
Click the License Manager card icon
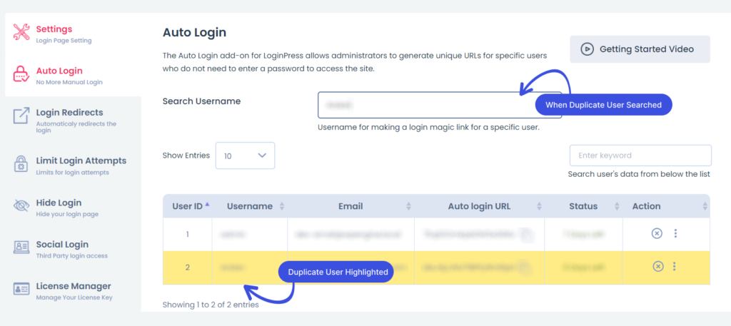[21, 289]
